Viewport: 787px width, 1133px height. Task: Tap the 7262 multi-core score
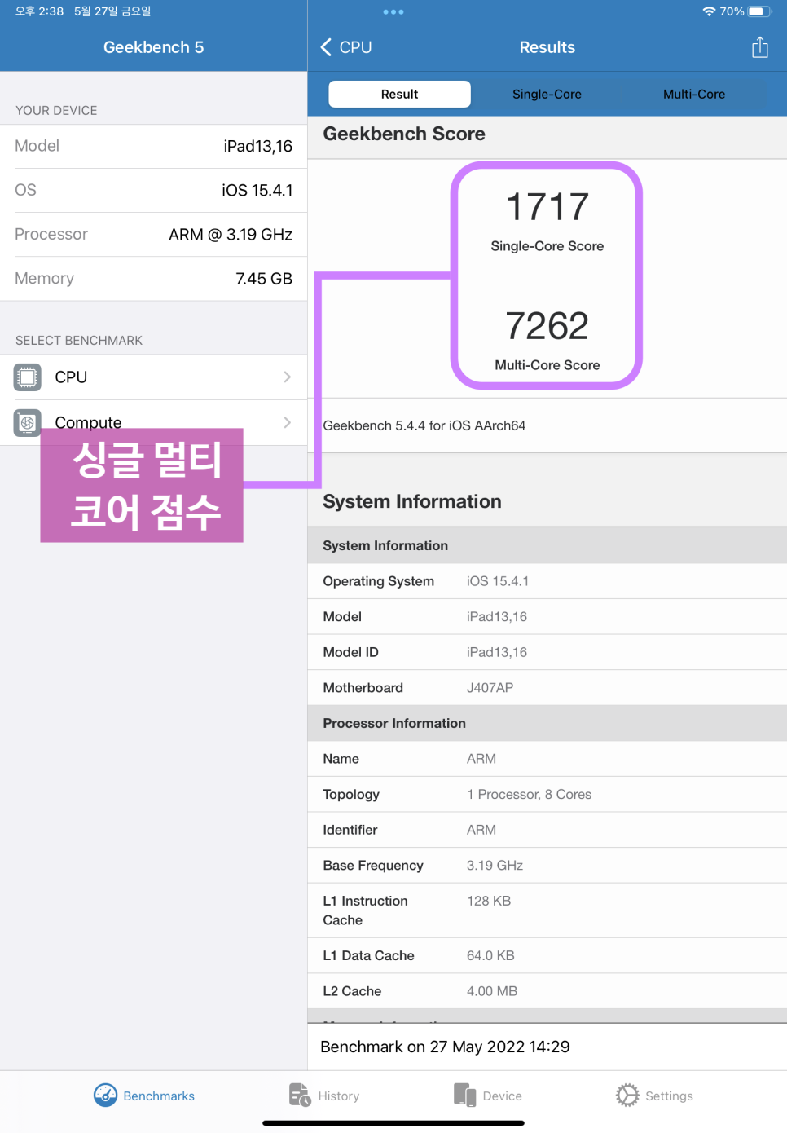547,326
